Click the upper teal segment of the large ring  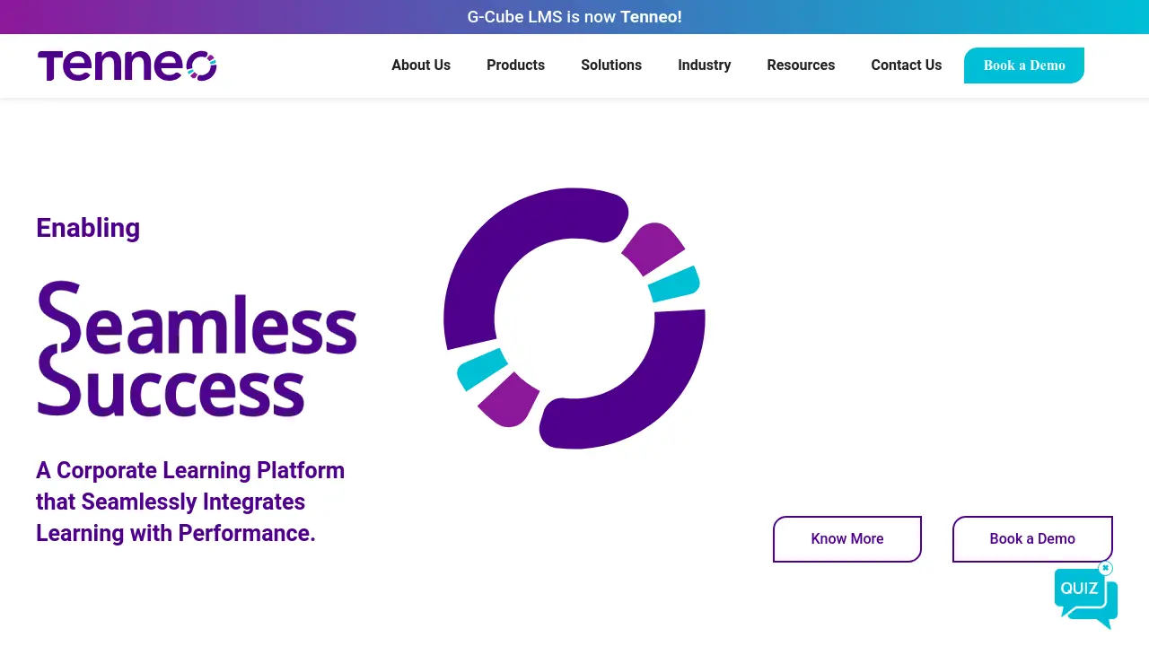(673, 284)
